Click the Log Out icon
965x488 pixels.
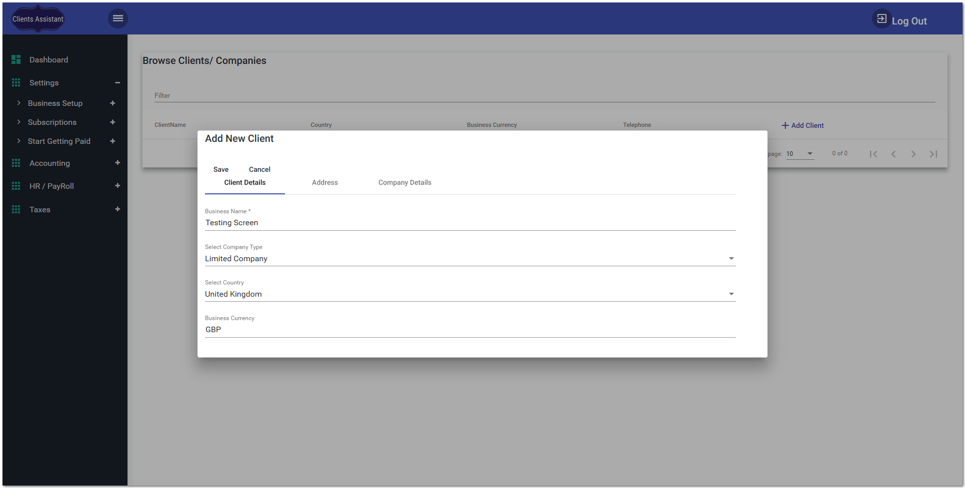coord(881,18)
